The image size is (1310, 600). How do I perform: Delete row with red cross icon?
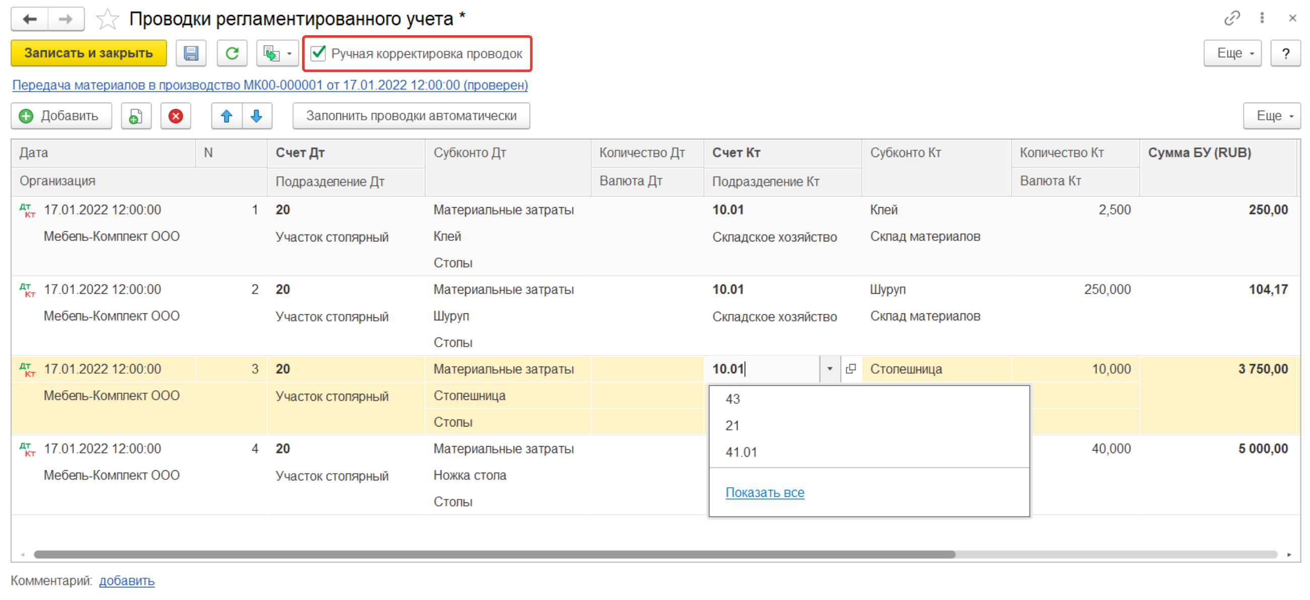pyautogui.click(x=175, y=116)
